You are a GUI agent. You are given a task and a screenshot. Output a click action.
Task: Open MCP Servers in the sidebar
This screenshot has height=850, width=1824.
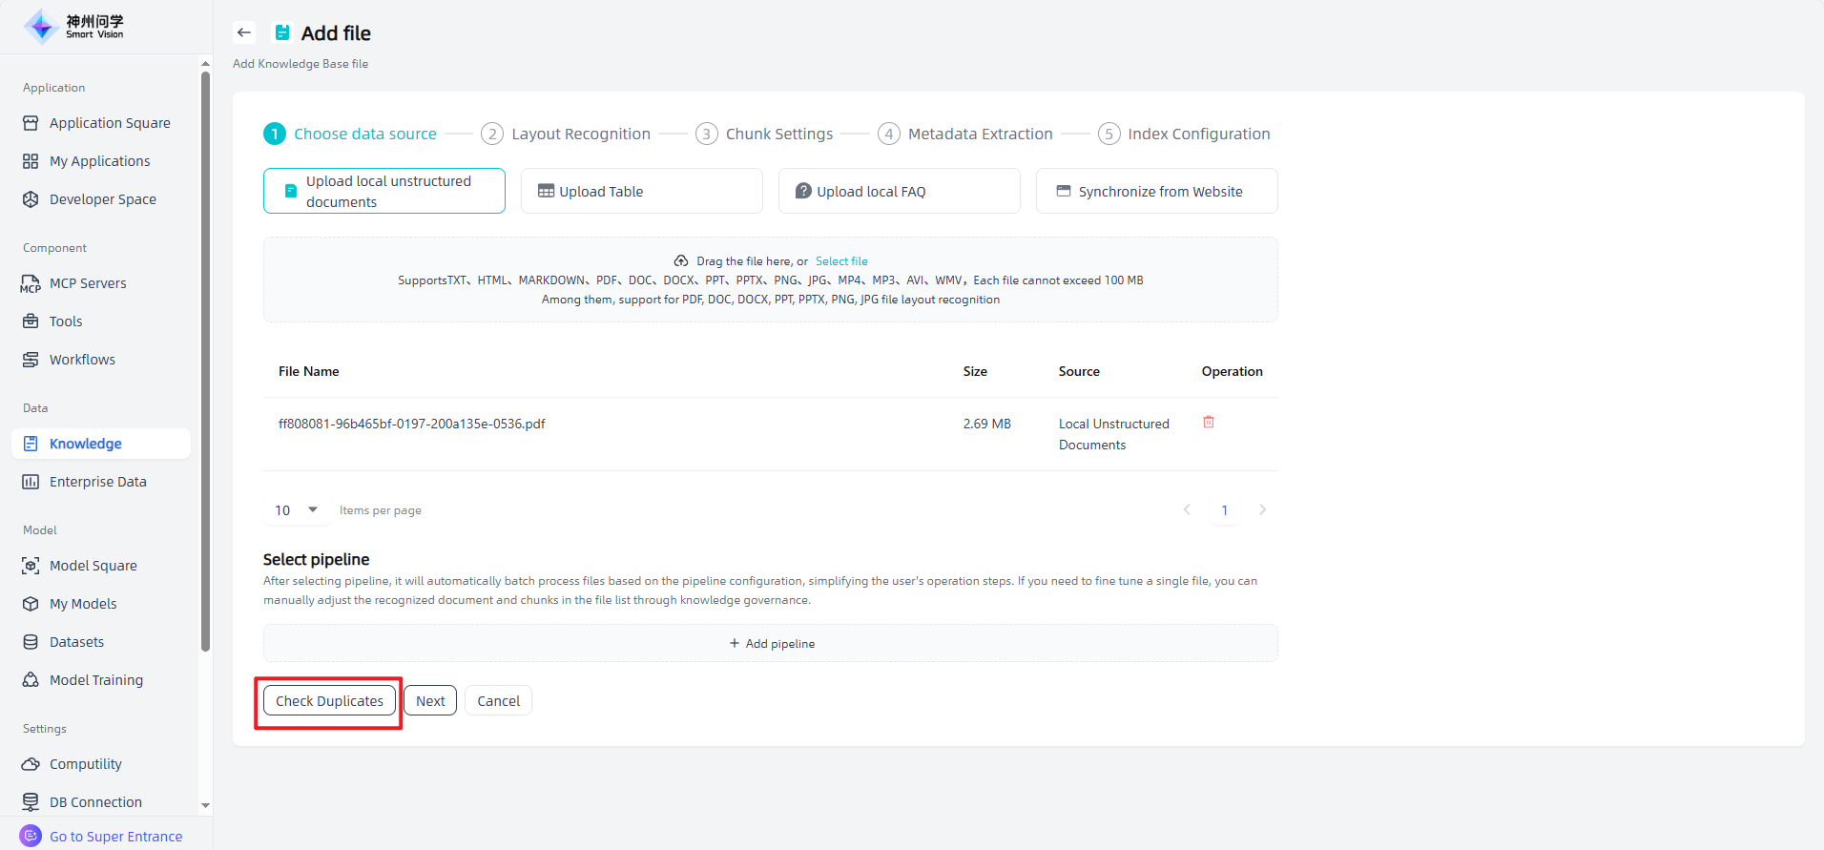(88, 283)
